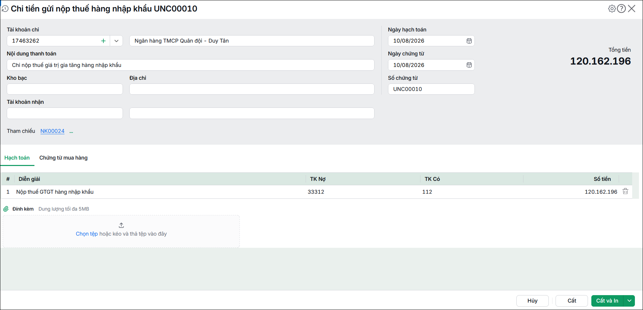Click the Chọn tệp link
The width and height of the screenshot is (643, 310).
coord(87,234)
